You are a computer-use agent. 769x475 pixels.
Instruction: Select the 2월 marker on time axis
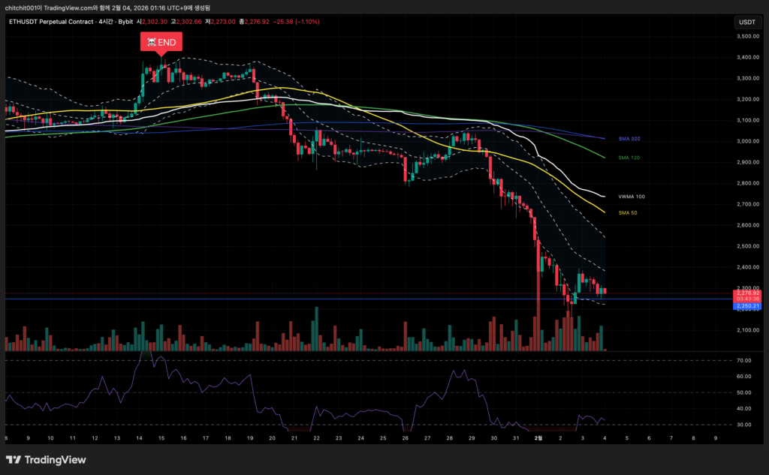click(x=538, y=437)
